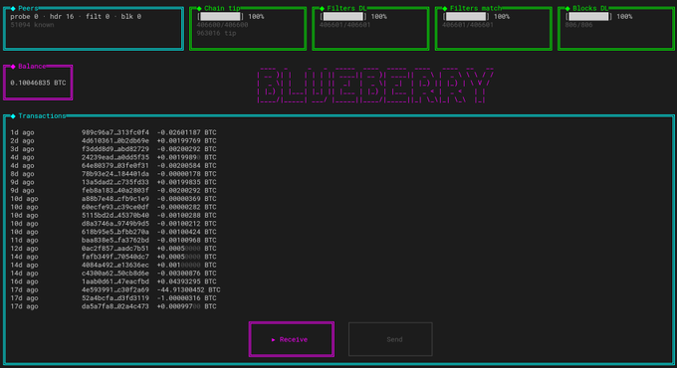Select the transaction with amount -0.00000369 BTC
Viewport: 677px width, 368px height.
(113, 199)
